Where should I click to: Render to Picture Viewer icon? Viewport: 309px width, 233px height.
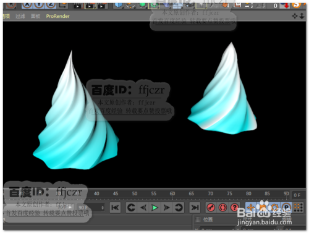coord(90,6)
